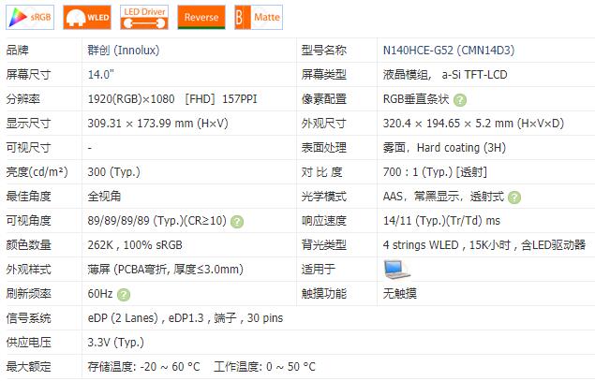Click the 分辨率 label

click(23, 99)
